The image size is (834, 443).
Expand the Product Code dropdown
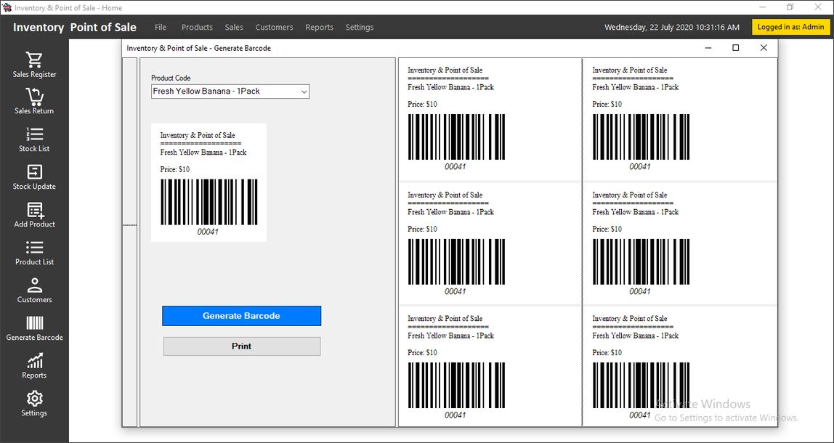(x=304, y=92)
